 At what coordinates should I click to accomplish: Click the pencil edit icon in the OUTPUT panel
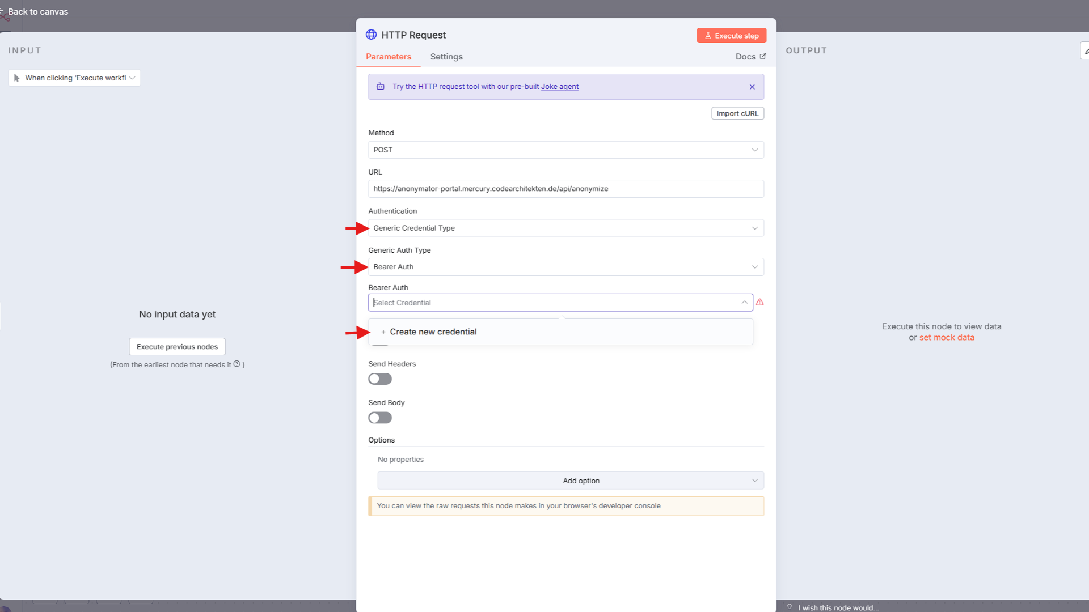pos(1085,50)
